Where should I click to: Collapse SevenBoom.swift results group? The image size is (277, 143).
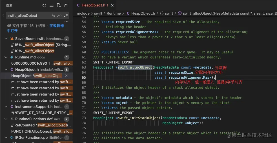[6, 39]
